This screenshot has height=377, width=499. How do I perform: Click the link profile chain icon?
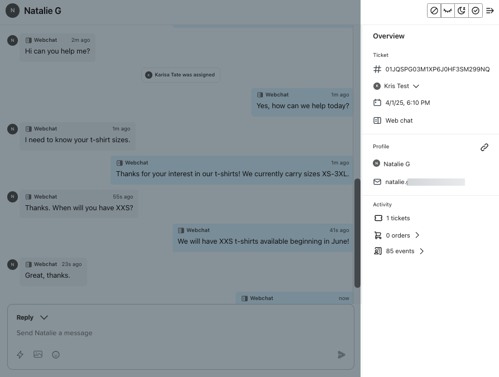pyautogui.click(x=484, y=147)
